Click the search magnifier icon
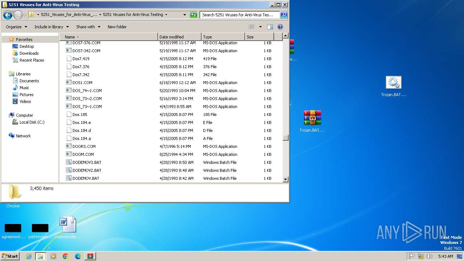Viewport: 464px width, 261px height. pyautogui.click(x=284, y=15)
